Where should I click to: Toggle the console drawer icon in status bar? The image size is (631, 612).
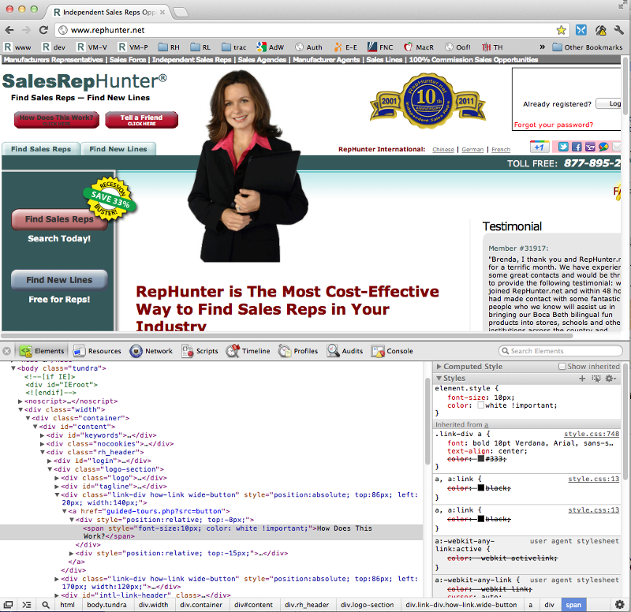(x=27, y=605)
